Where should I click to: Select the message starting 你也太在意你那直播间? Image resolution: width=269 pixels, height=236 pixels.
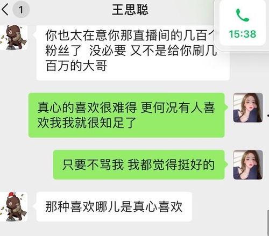pyautogui.click(x=133, y=53)
